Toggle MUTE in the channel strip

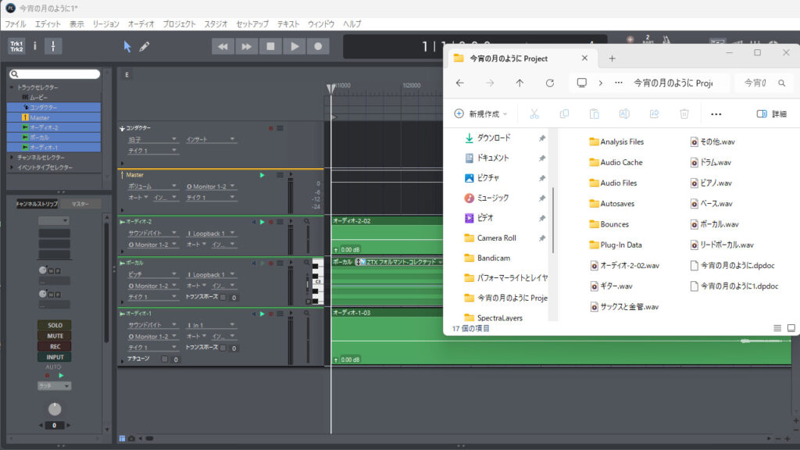[x=54, y=336]
